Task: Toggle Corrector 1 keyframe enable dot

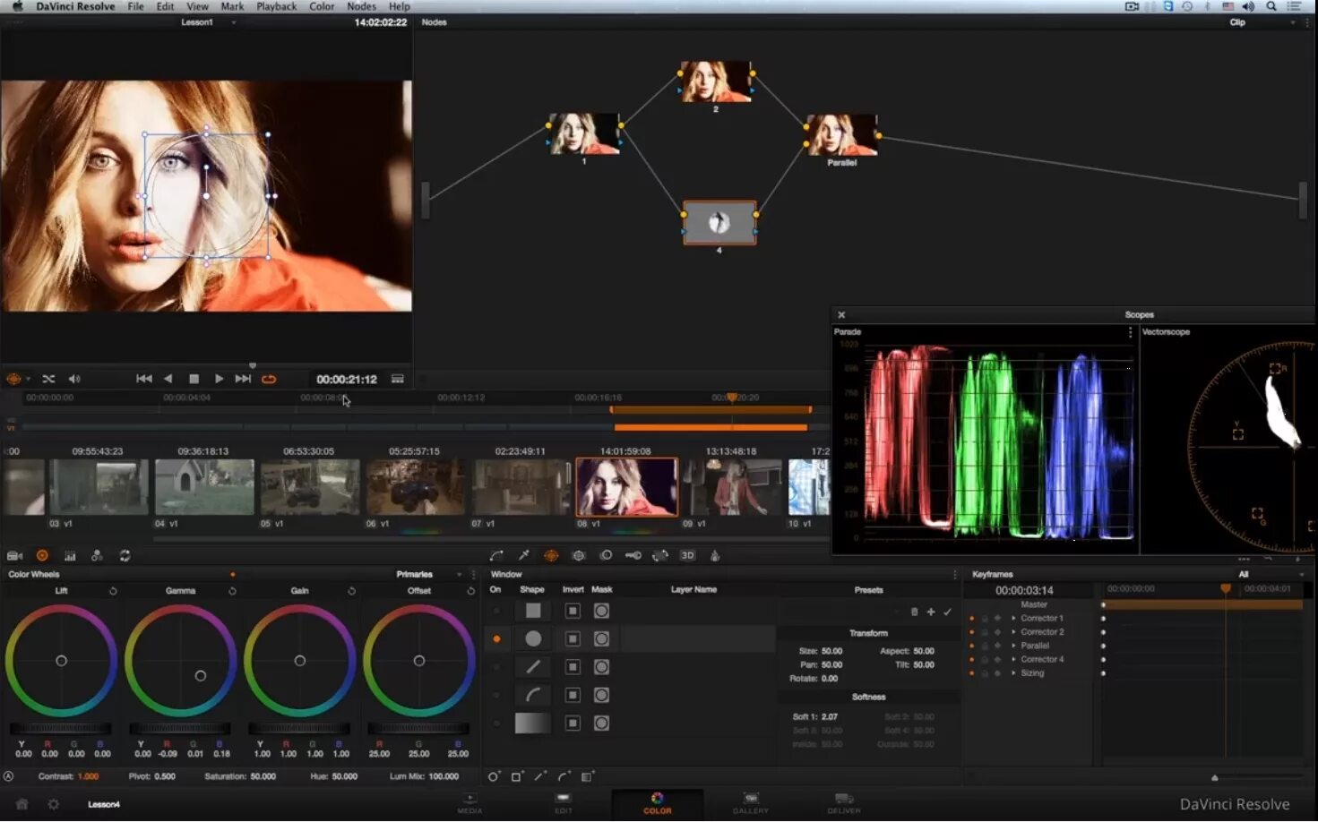Action: [x=972, y=619]
